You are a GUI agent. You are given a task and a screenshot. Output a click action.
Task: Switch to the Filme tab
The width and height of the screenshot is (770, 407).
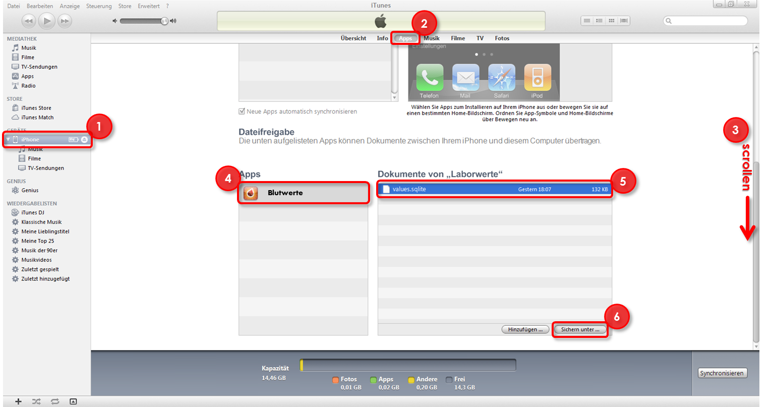click(458, 38)
